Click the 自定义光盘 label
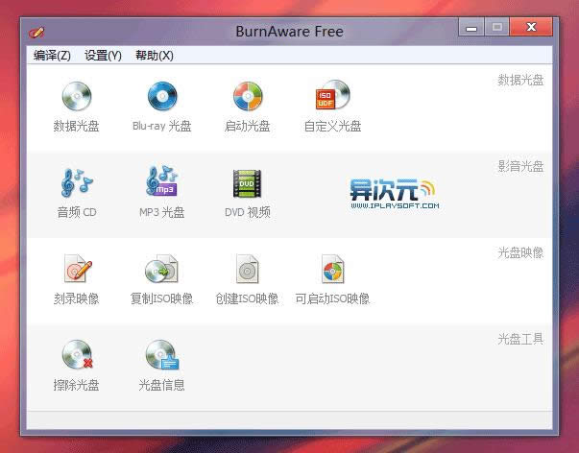The width and height of the screenshot is (579, 453). click(x=332, y=126)
